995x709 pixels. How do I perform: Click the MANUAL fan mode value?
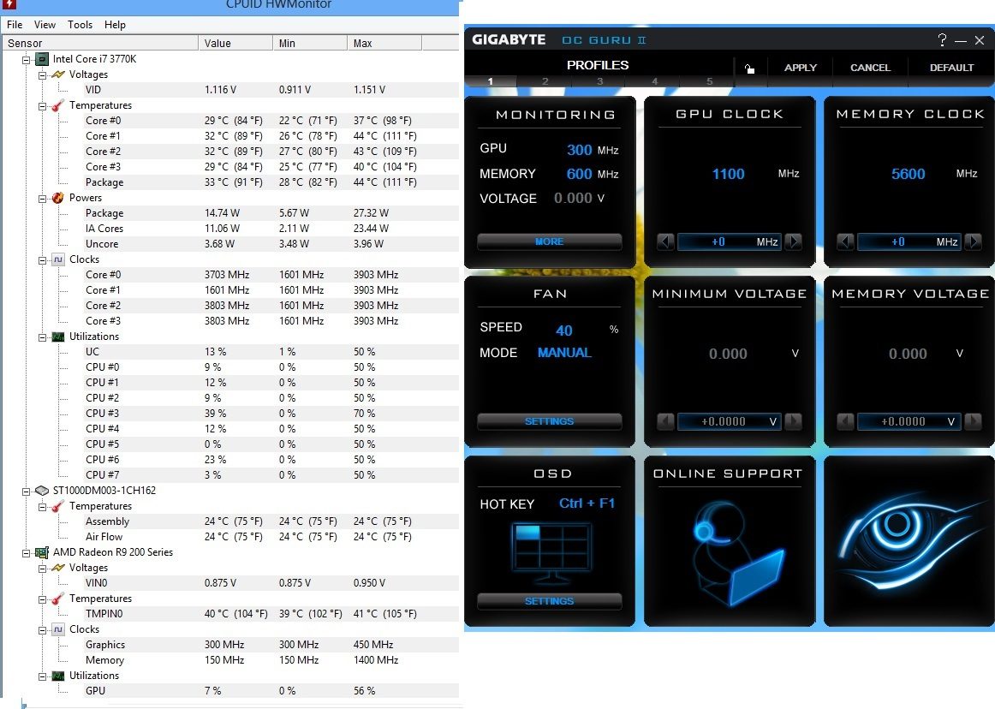click(564, 353)
